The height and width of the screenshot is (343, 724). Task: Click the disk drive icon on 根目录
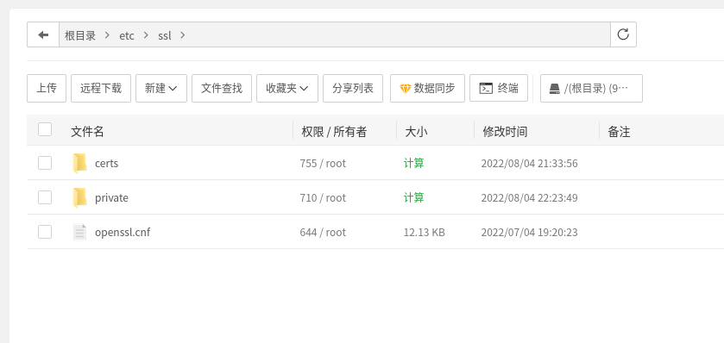(x=555, y=89)
